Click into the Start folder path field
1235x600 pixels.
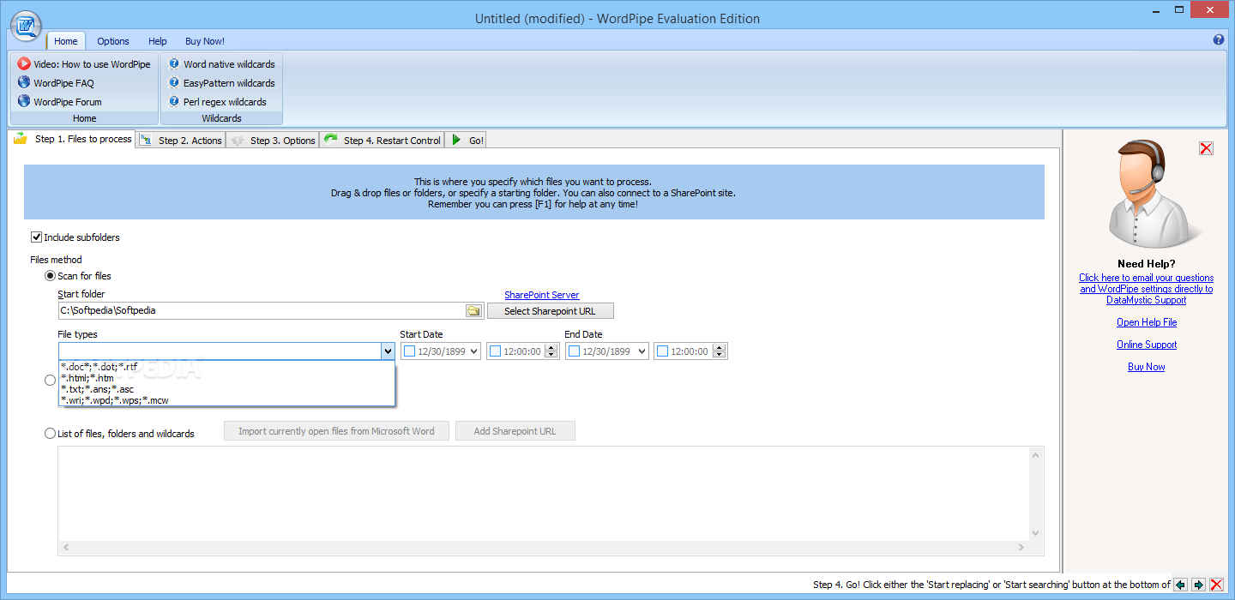click(x=262, y=310)
